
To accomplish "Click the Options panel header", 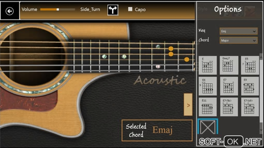I will pyautogui.click(x=228, y=9).
